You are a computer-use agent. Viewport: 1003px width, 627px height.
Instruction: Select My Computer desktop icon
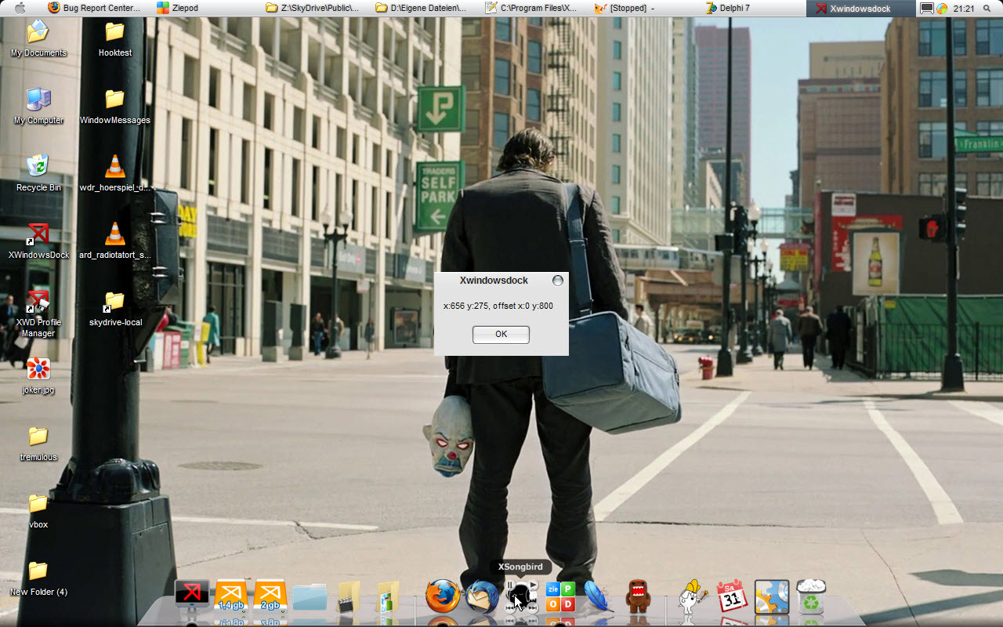click(x=38, y=107)
